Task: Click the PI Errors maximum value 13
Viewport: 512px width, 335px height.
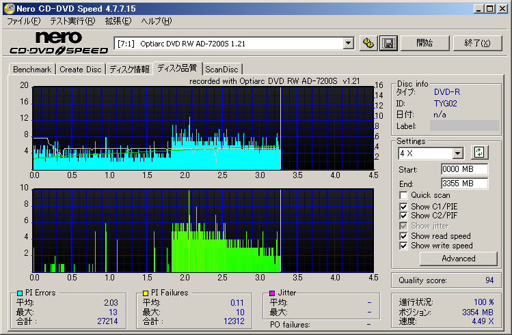Action: point(113,312)
